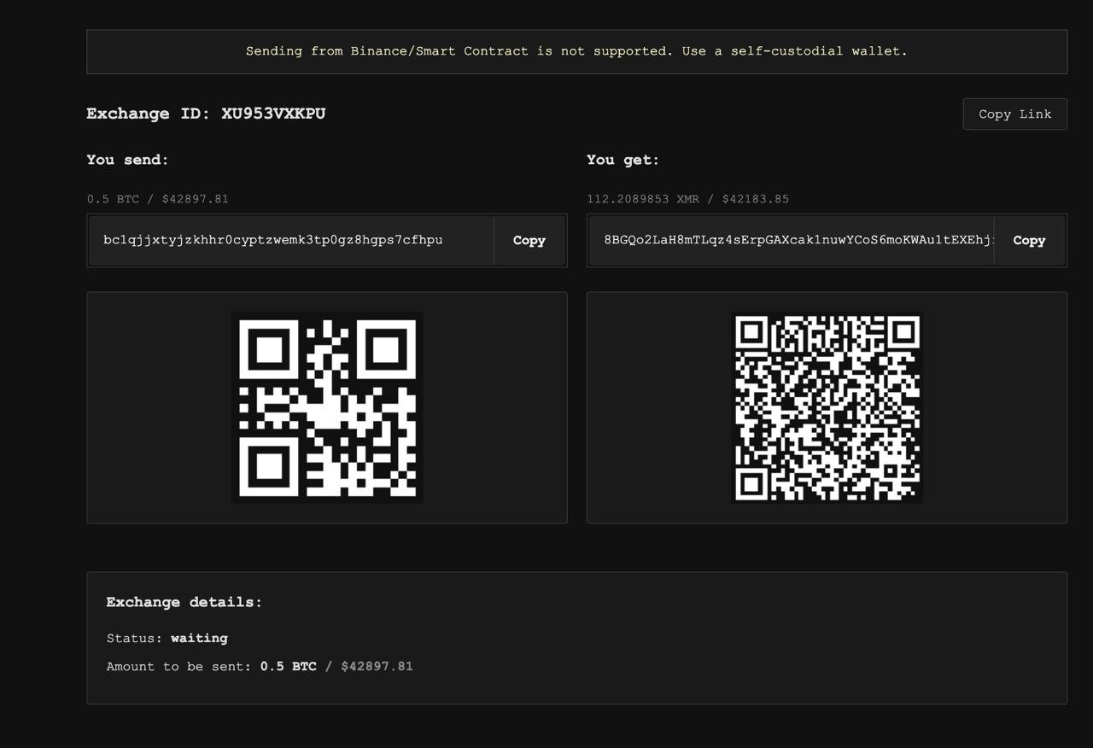Select the Monero address field starting 8BGQo2

coord(790,240)
